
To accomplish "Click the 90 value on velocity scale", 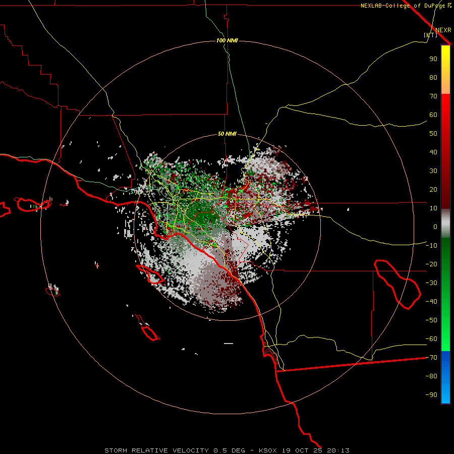I will (x=433, y=59).
